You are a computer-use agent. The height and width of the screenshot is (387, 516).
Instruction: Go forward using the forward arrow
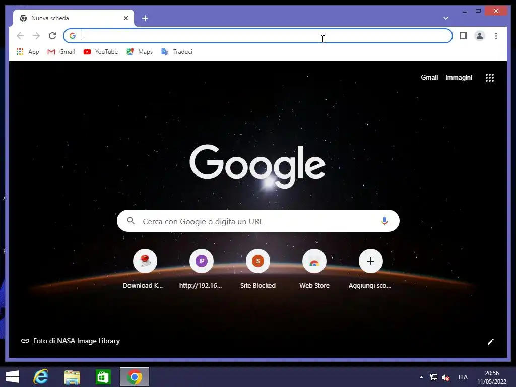pyautogui.click(x=36, y=36)
